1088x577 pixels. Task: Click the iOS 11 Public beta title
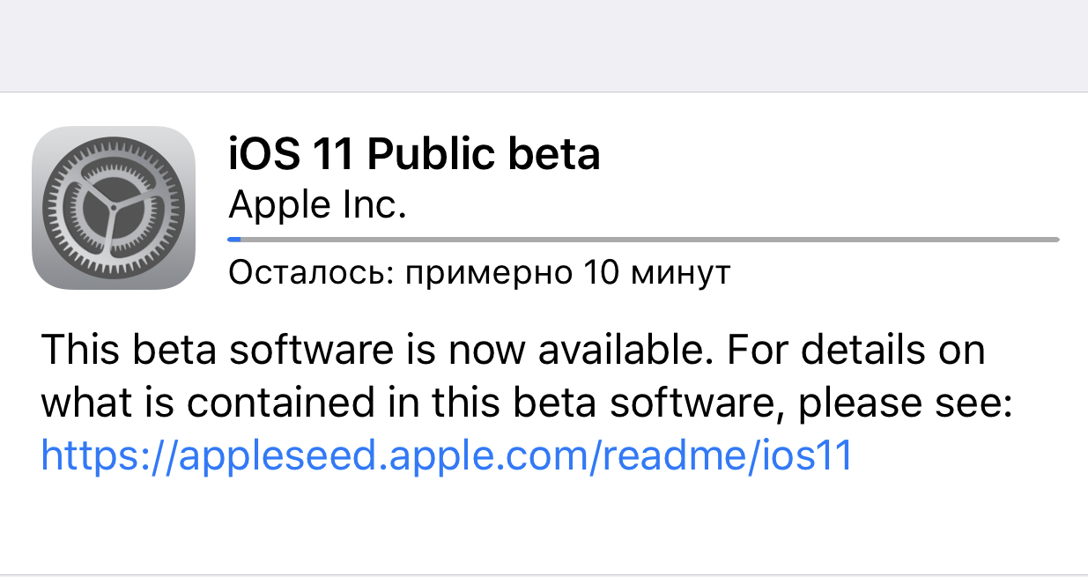(413, 155)
